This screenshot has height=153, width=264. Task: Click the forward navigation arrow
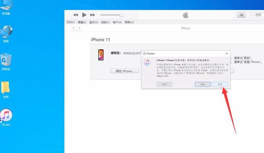pos(79,28)
